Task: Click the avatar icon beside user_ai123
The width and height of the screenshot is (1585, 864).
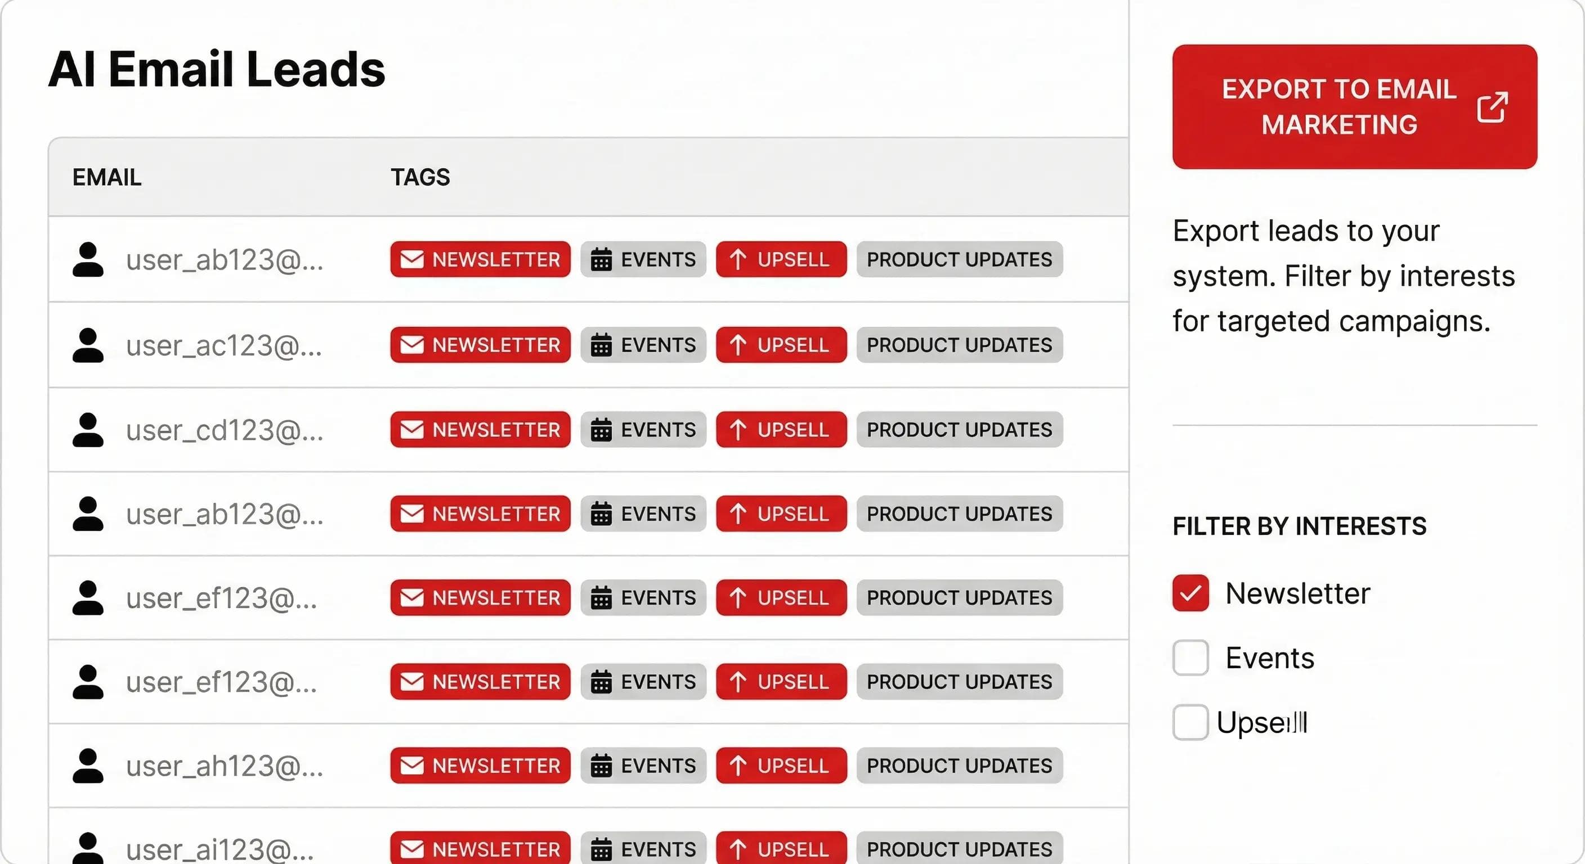Action: (x=89, y=849)
